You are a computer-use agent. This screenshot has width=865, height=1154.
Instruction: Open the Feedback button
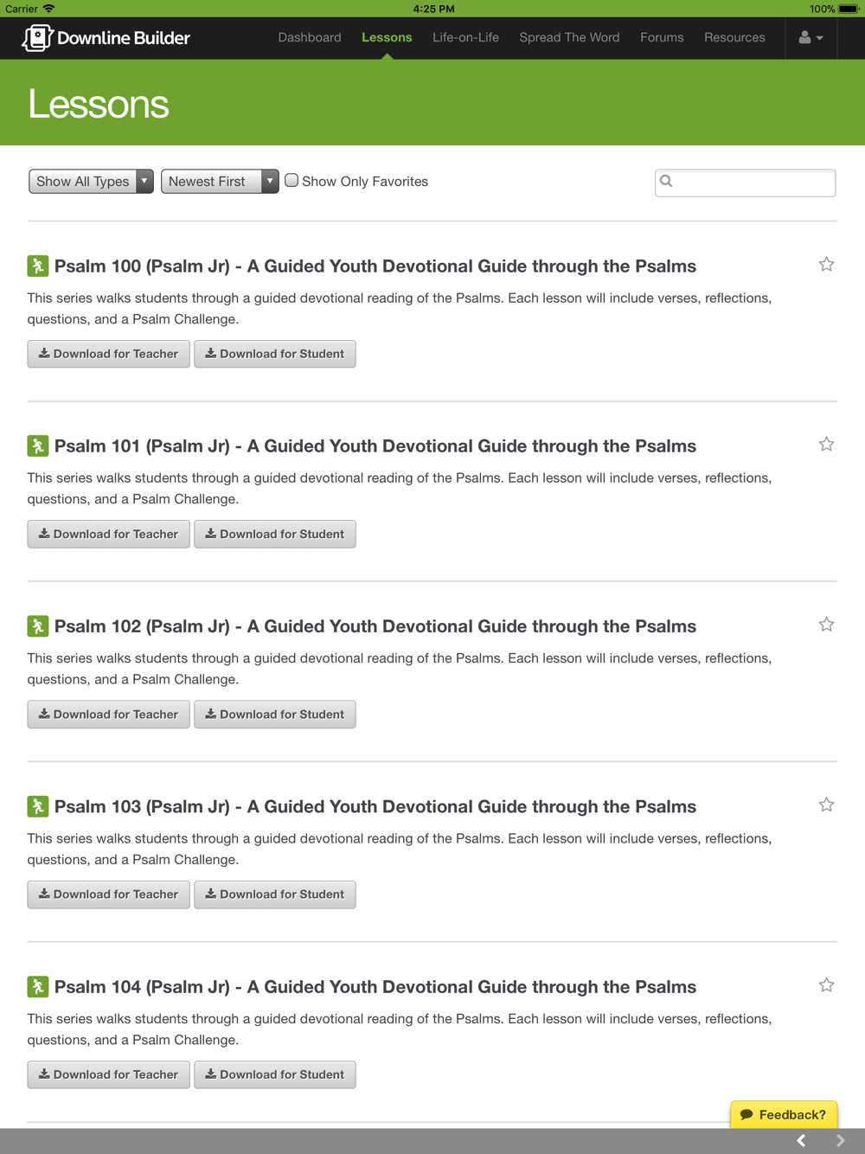tap(784, 1114)
